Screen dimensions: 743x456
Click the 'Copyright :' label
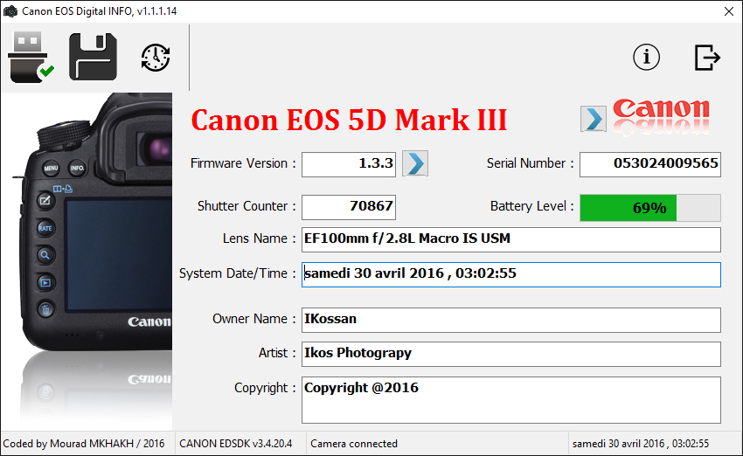click(265, 388)
